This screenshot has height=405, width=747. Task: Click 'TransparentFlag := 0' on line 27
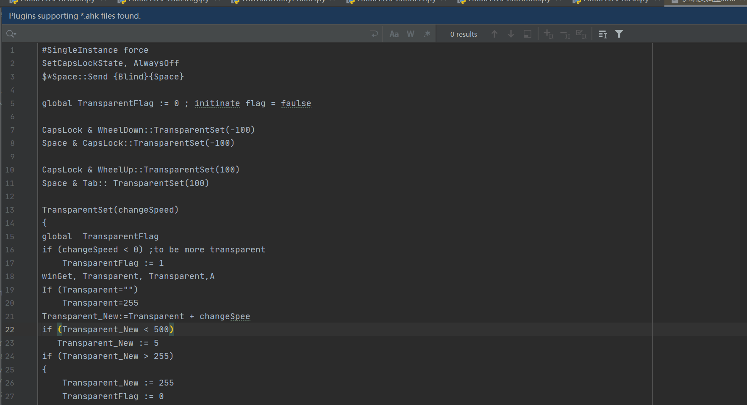[x=113, y=396]
